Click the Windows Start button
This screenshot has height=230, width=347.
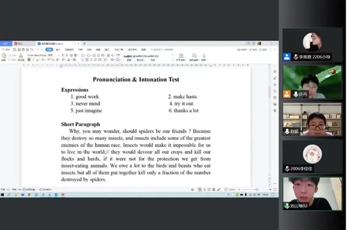pos(2,195)
